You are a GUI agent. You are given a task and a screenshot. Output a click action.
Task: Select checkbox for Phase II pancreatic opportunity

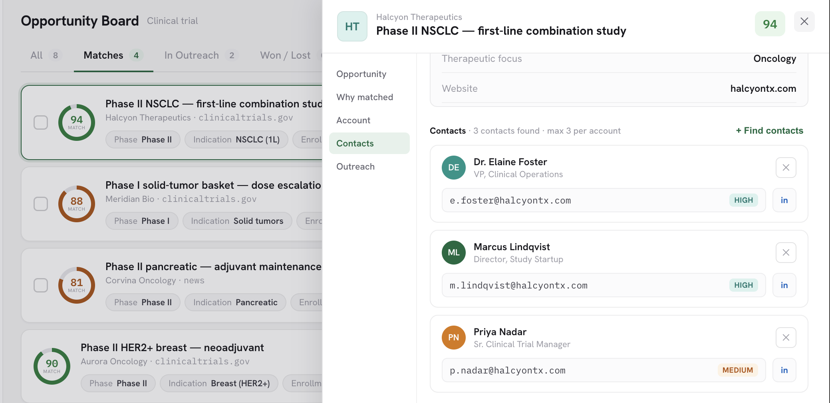tap(41, 285)
